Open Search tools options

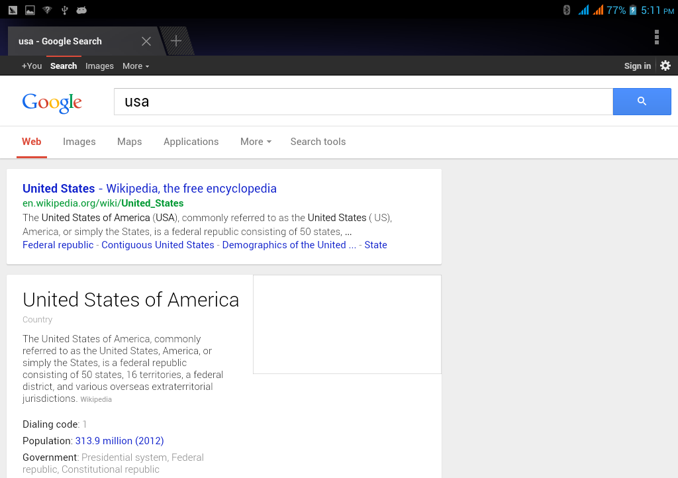click(318, 142)
